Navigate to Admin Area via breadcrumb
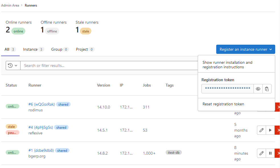This screenshot has height=168, width=280. tap(10, 5)
